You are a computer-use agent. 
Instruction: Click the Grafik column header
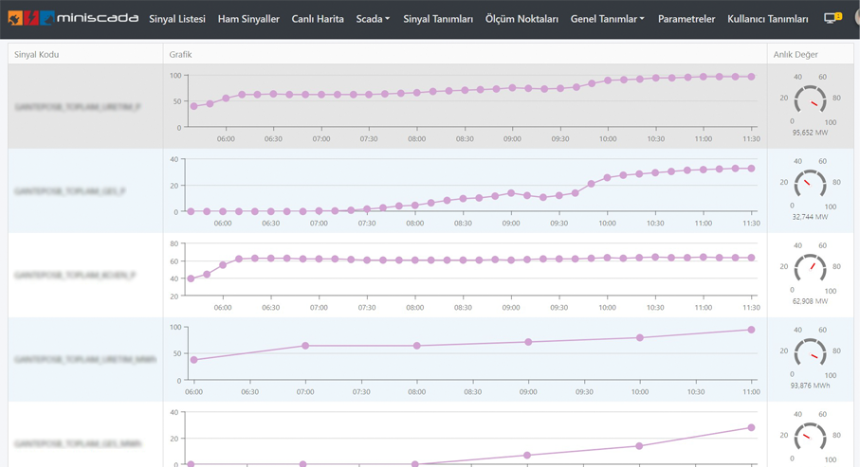(180, 55)
